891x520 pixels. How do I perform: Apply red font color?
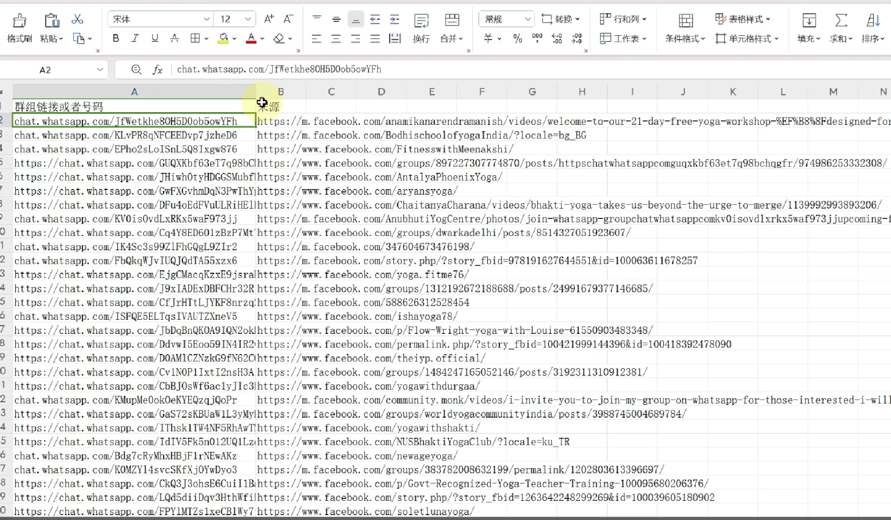tap(251, 38)
